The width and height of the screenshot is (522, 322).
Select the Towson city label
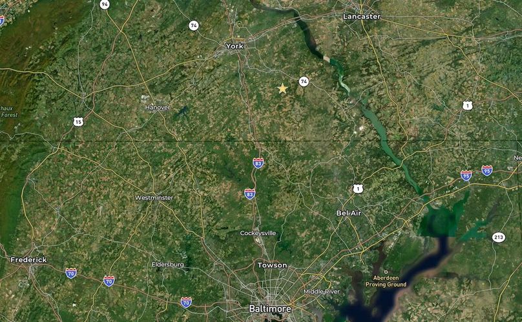(273, 265)
